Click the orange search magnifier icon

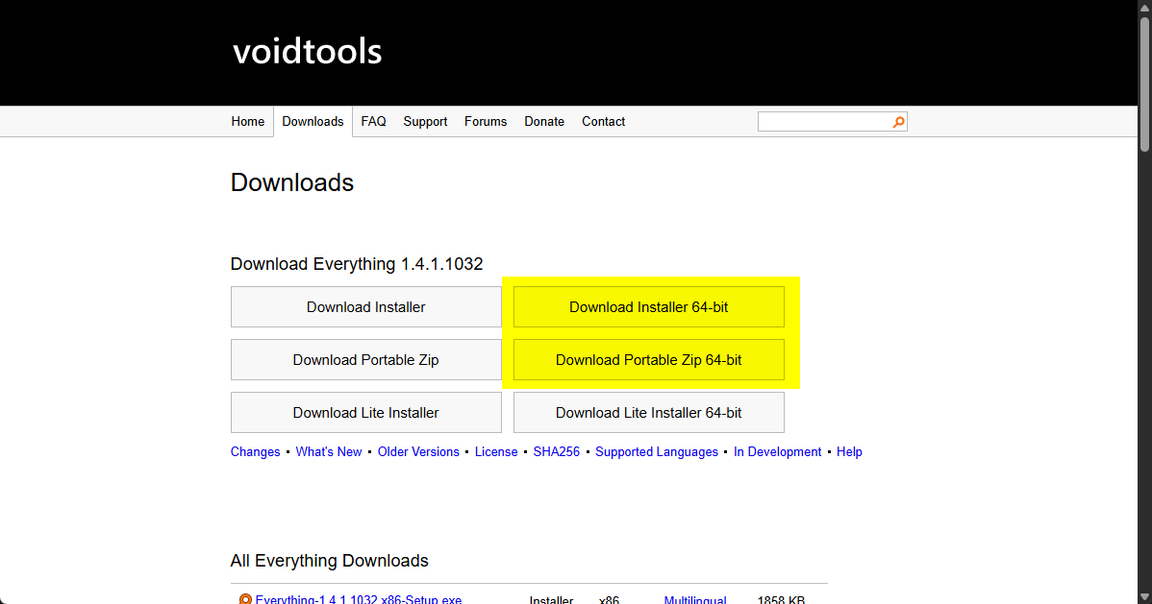point(898,122)
